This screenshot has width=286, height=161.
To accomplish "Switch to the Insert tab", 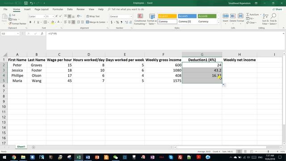I will (x=27, y=9).
